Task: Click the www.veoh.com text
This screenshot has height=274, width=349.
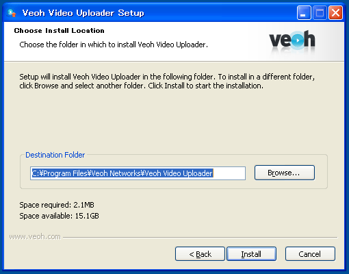Action: point(35,236)
